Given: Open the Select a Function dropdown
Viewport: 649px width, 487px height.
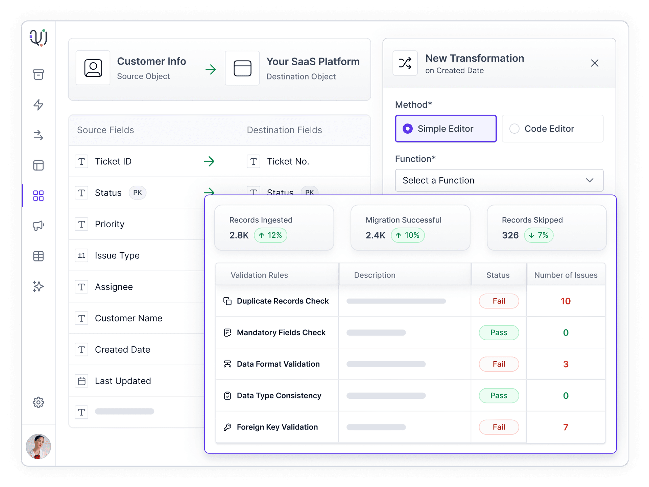Looking at the screenshot, I should (499, 181).
